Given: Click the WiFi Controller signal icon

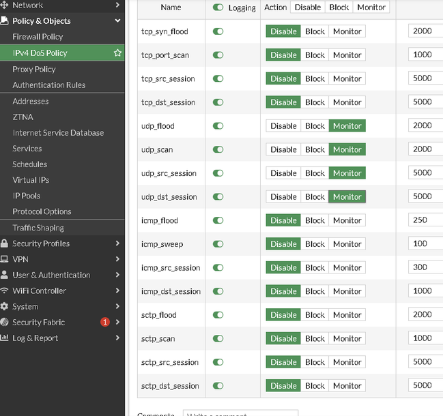Looking at the screenshot, I should pos(5,291).
